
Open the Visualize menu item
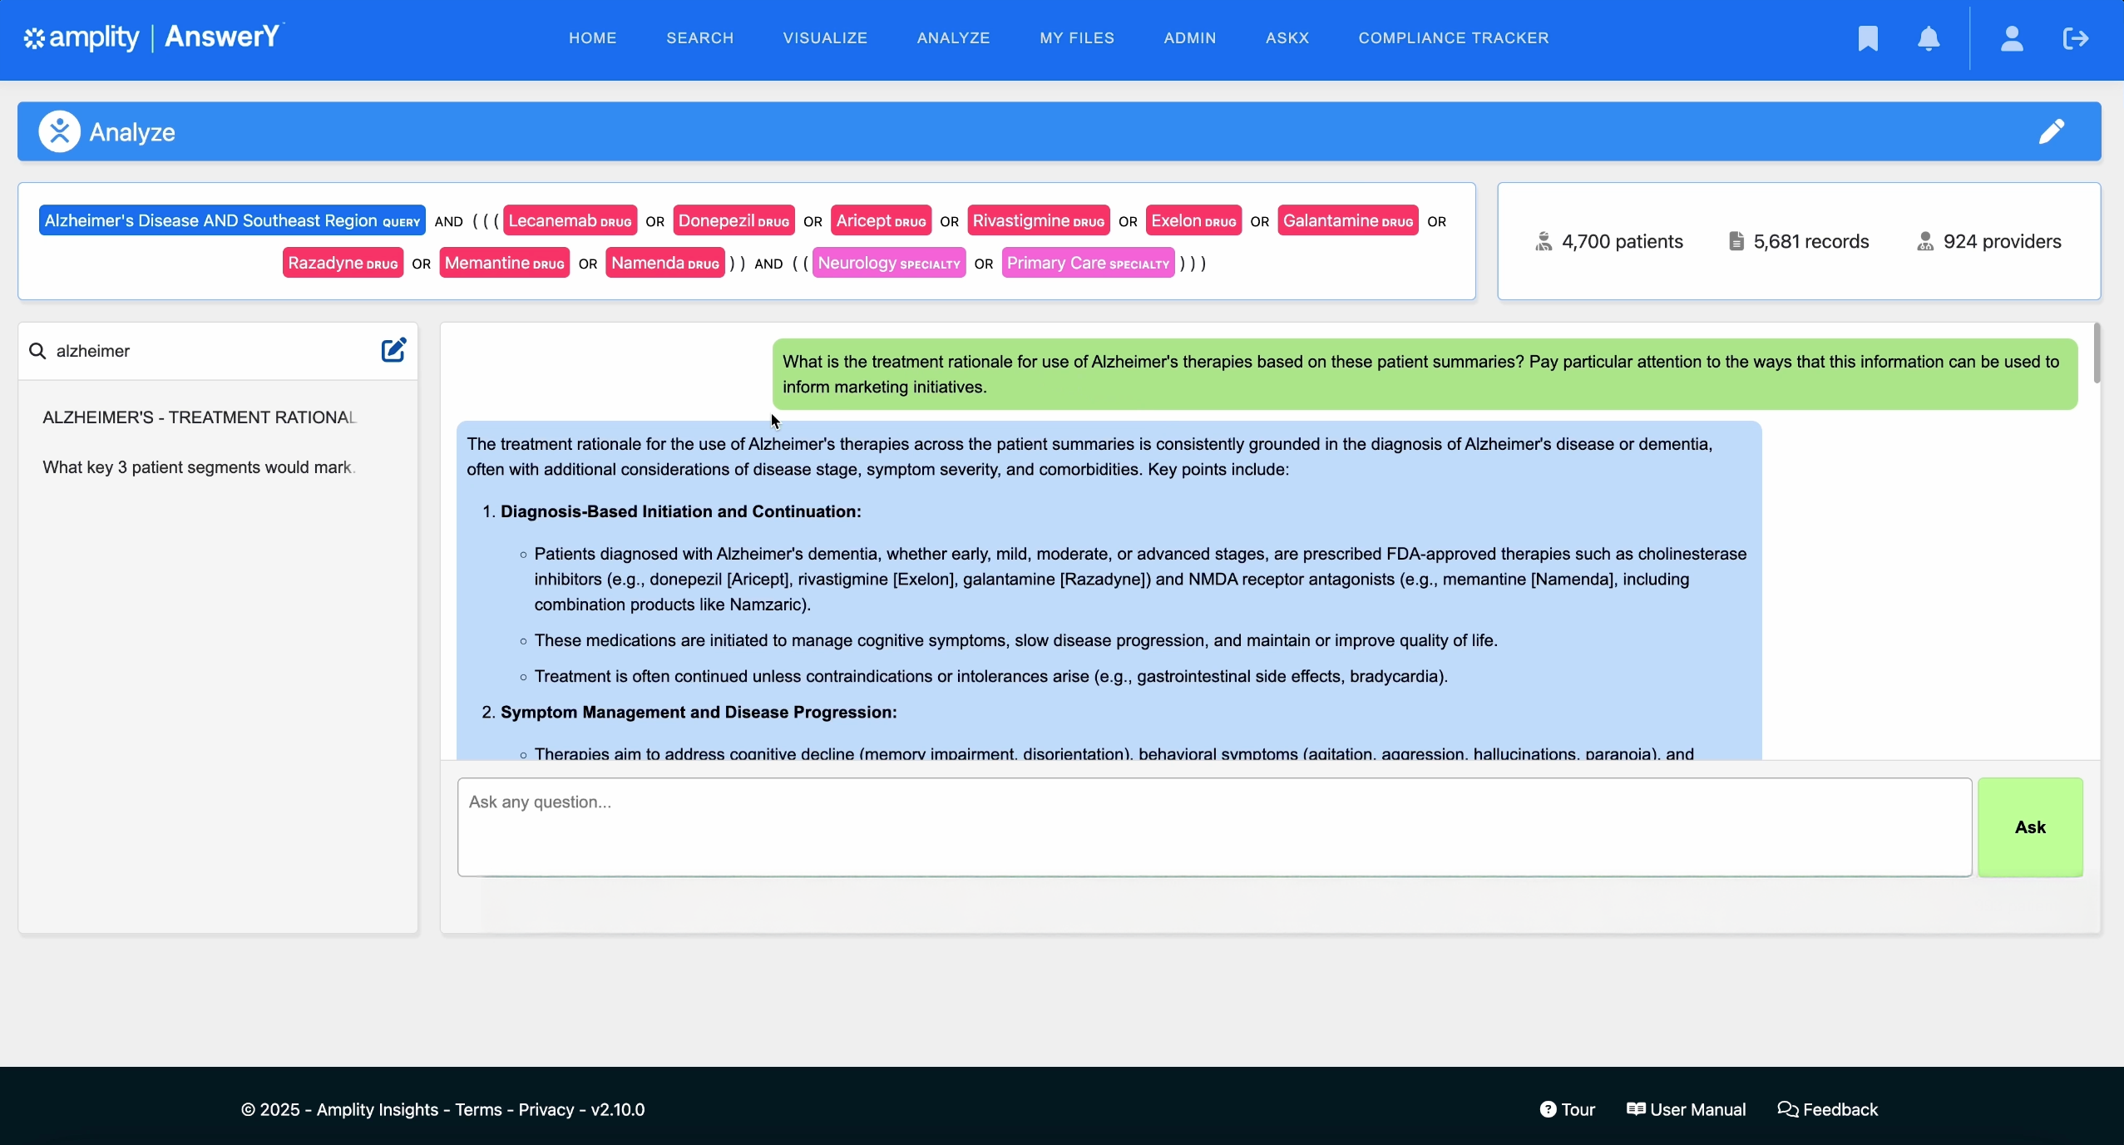[824, 38]
